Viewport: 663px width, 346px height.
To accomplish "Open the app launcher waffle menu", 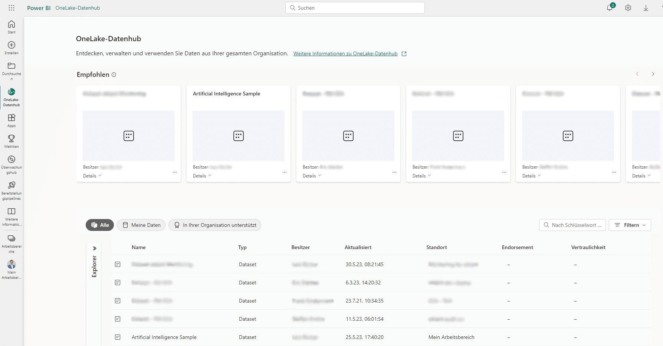I will (x=12, y=8).
